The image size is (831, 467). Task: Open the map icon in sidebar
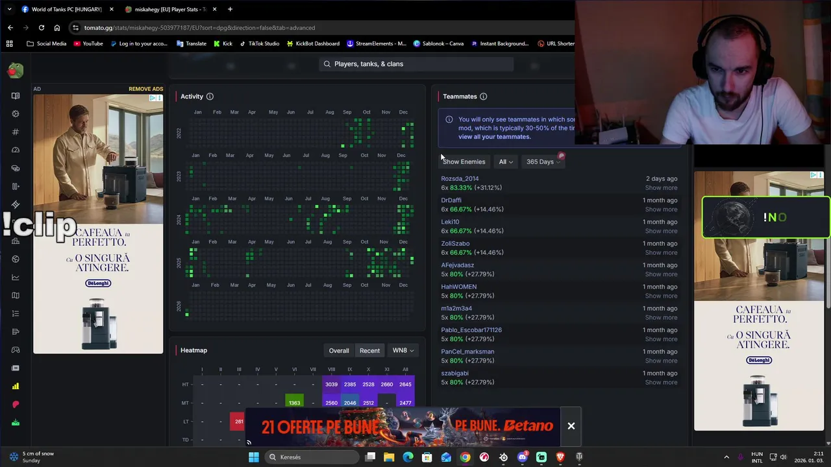[16, 295]
